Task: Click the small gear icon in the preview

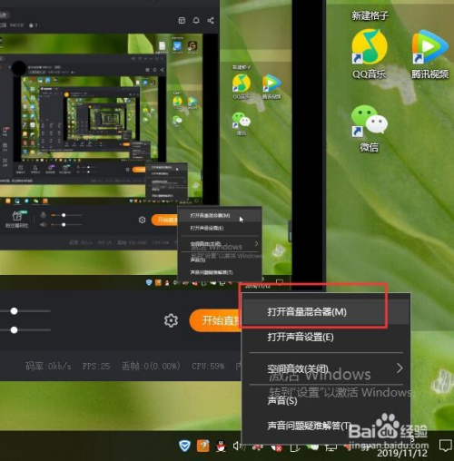Action: (x=142, y=220)
